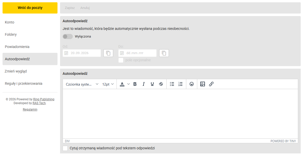Screen dimensions: 302x157
Task: Click the Od date field 20.09.2026
Action: coord(82,53)
